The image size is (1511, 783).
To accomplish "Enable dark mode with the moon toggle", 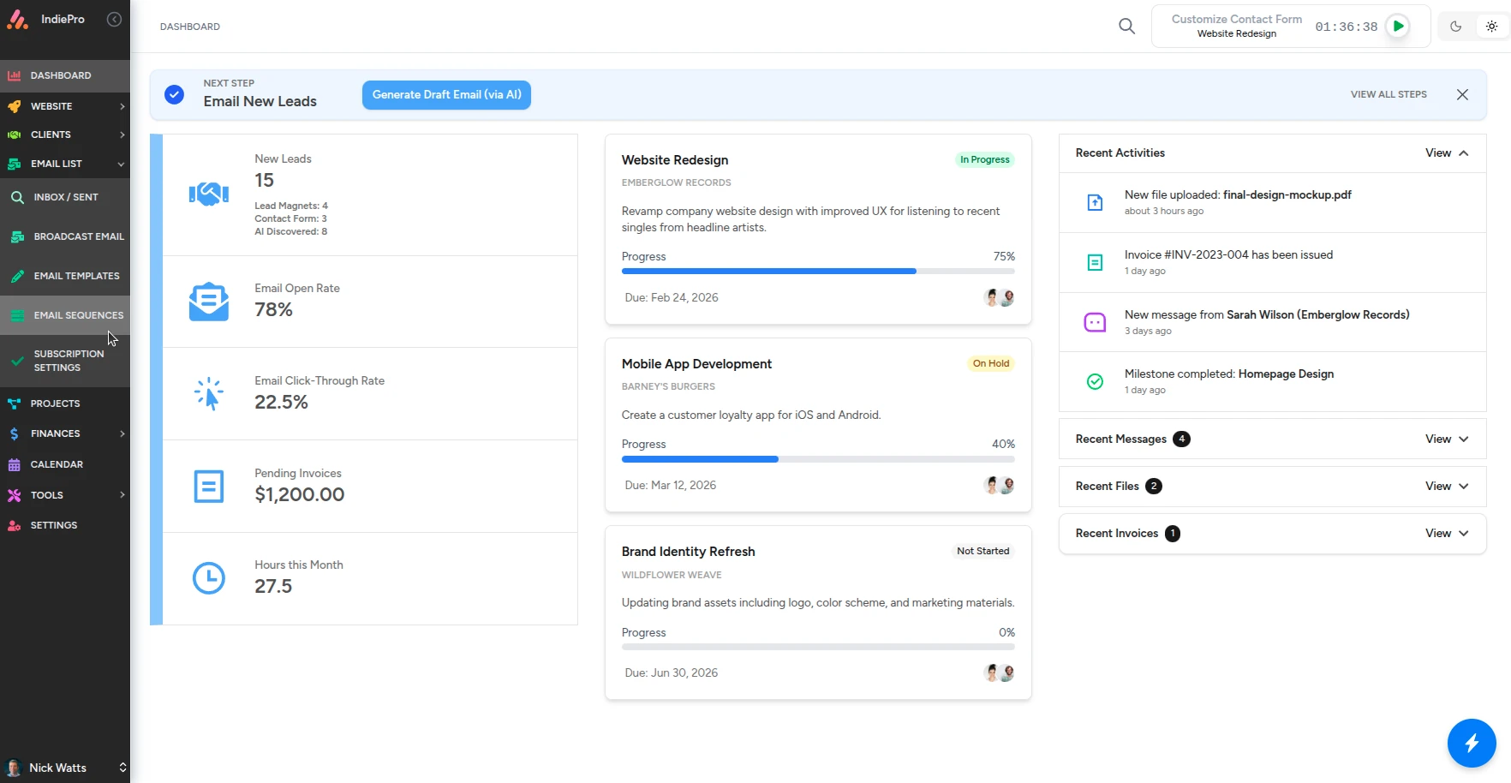I will pyautogui.click(x=1454, y=27).
